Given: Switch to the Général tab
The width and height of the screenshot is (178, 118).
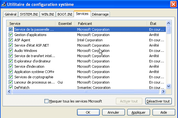Looking at the screenshot, I should (x=11, y=14).
